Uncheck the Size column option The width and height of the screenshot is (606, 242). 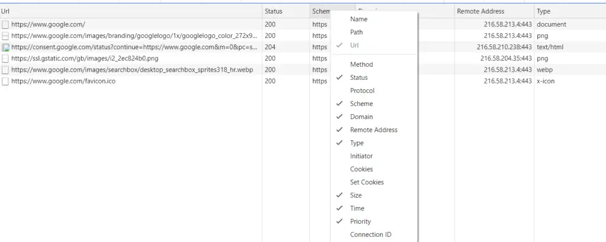click(374, 195)
